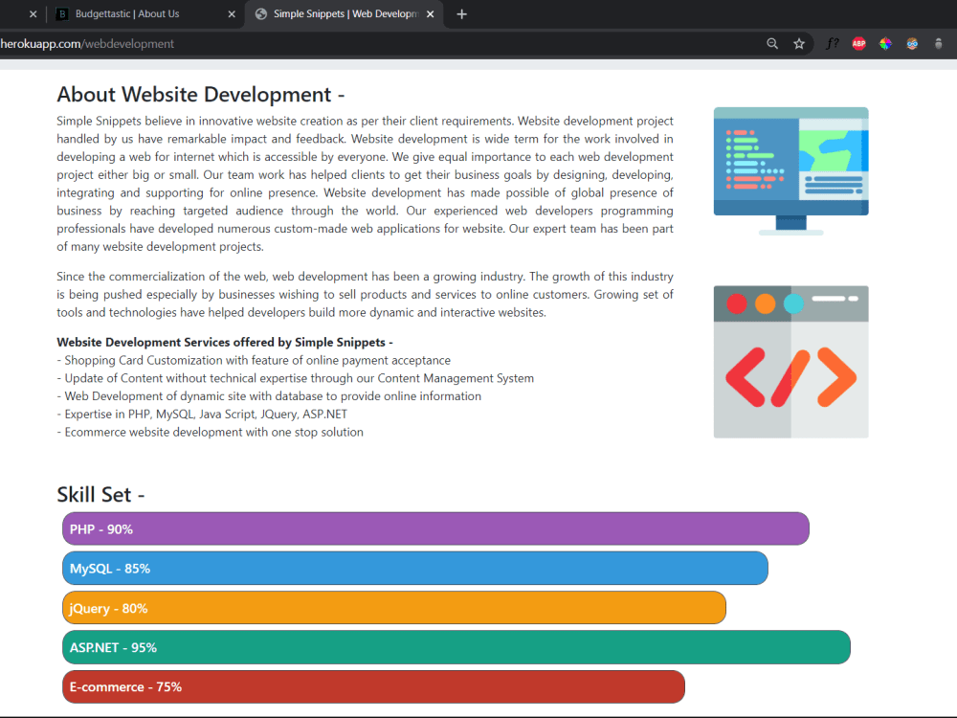
Task: Click the E-commerce - 75% skill bar
Action: (x=373, y=686)
